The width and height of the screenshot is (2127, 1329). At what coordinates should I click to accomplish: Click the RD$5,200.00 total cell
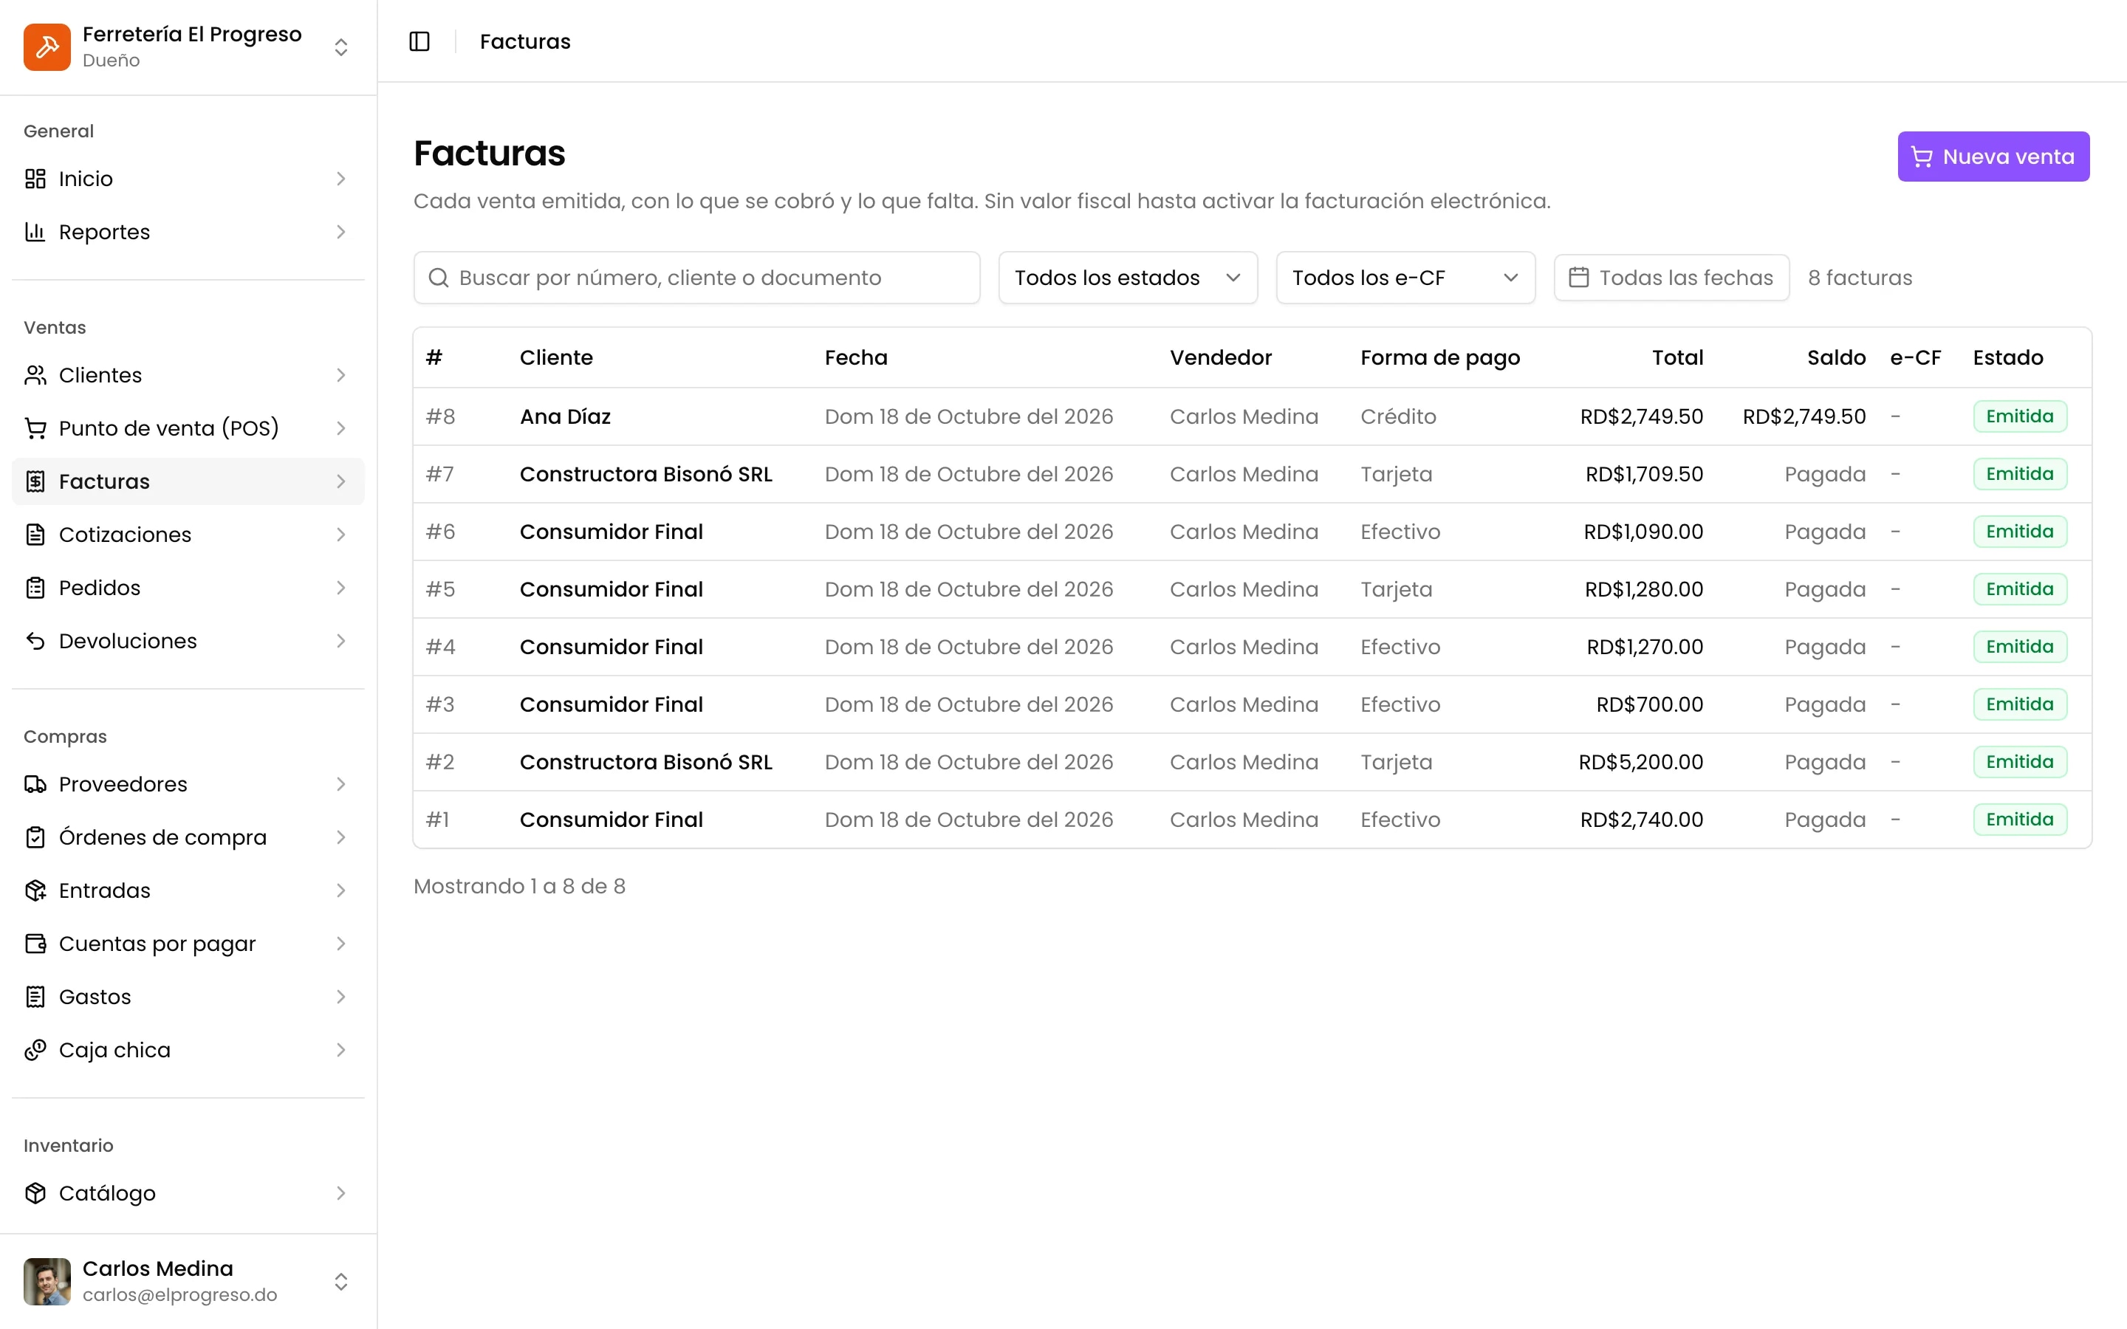(1640, 762)
